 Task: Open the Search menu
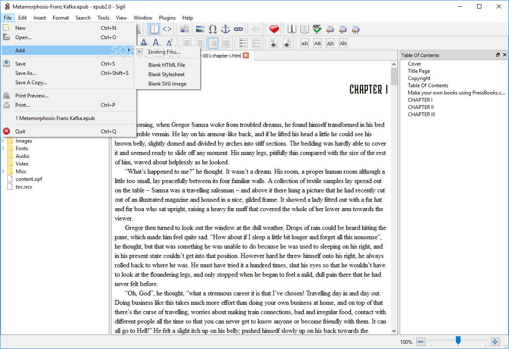coord(83,17)
